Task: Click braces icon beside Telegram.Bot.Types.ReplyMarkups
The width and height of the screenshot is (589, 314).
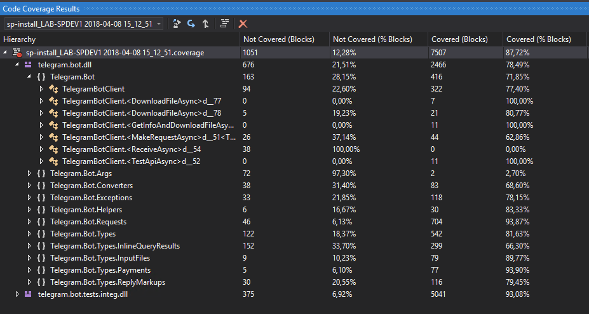Action: tap(41, 282)
